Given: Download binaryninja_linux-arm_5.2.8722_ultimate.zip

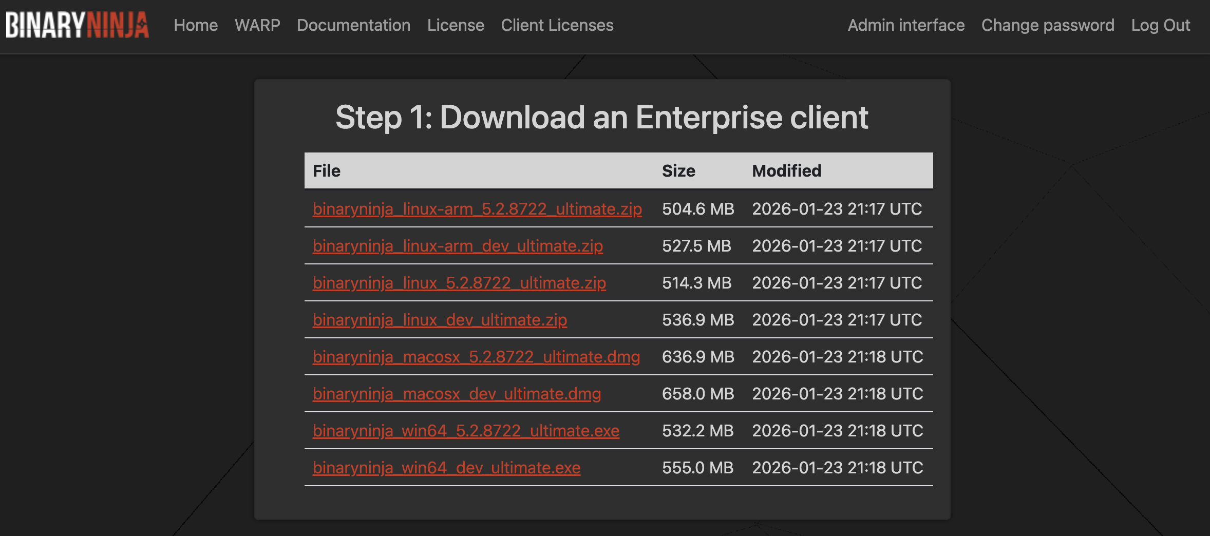Looking at the screenshot, I should pos(477,209).
